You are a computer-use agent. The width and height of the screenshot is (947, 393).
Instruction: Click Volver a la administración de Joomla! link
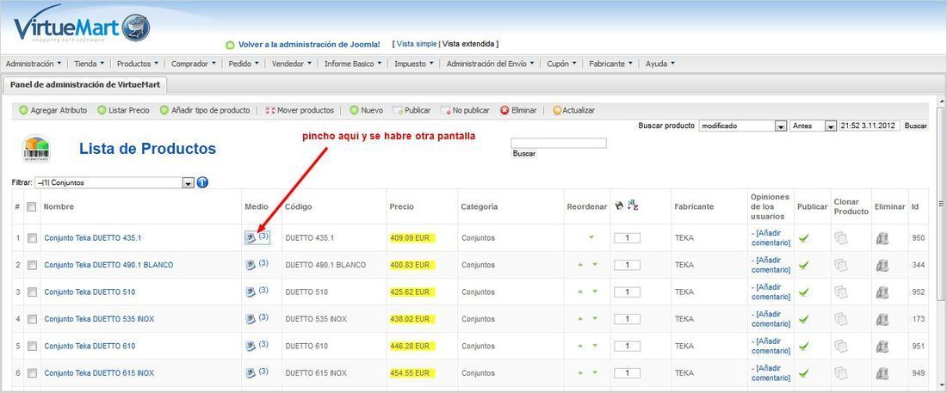point(309,45)
